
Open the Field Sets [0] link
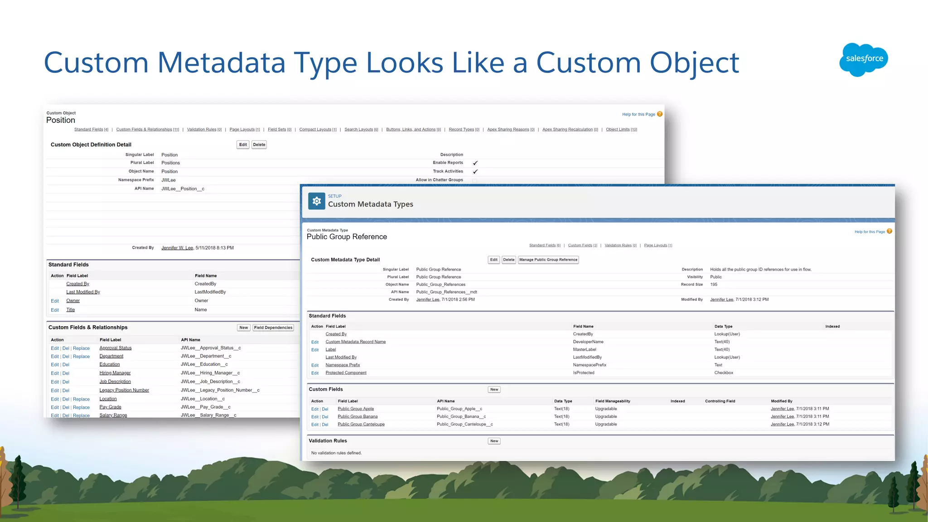280,130
